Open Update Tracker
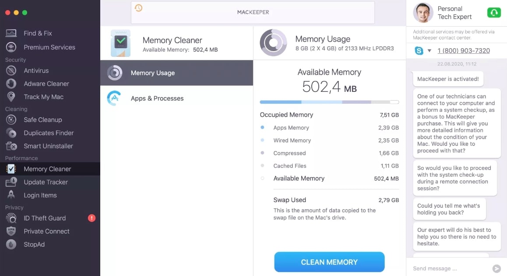The image size is (507, 276). [46, 182]
